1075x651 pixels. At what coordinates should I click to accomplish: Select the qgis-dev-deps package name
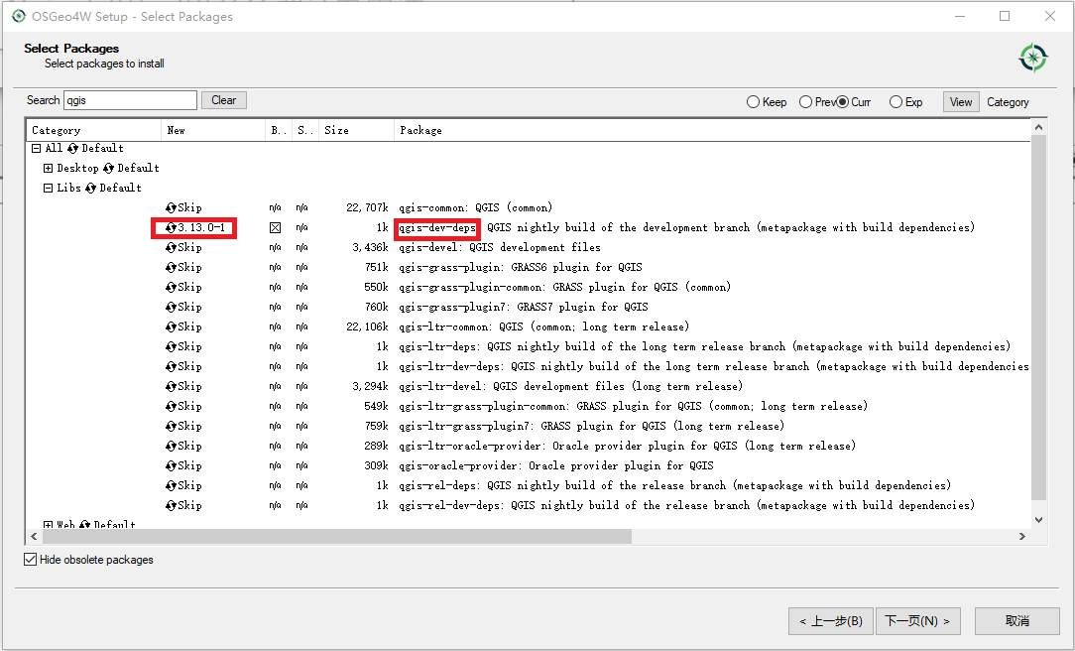pyautogui.click(x=437, y=227)
